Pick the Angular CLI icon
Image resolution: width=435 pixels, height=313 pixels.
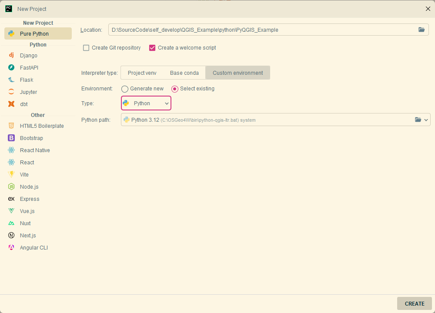pos(11,247)
